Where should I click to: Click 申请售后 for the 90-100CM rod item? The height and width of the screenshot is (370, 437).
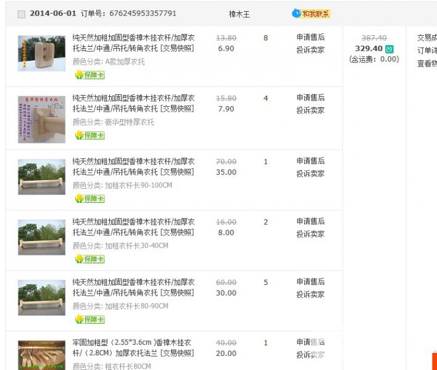pyautogui.click(x=310, y=161)
